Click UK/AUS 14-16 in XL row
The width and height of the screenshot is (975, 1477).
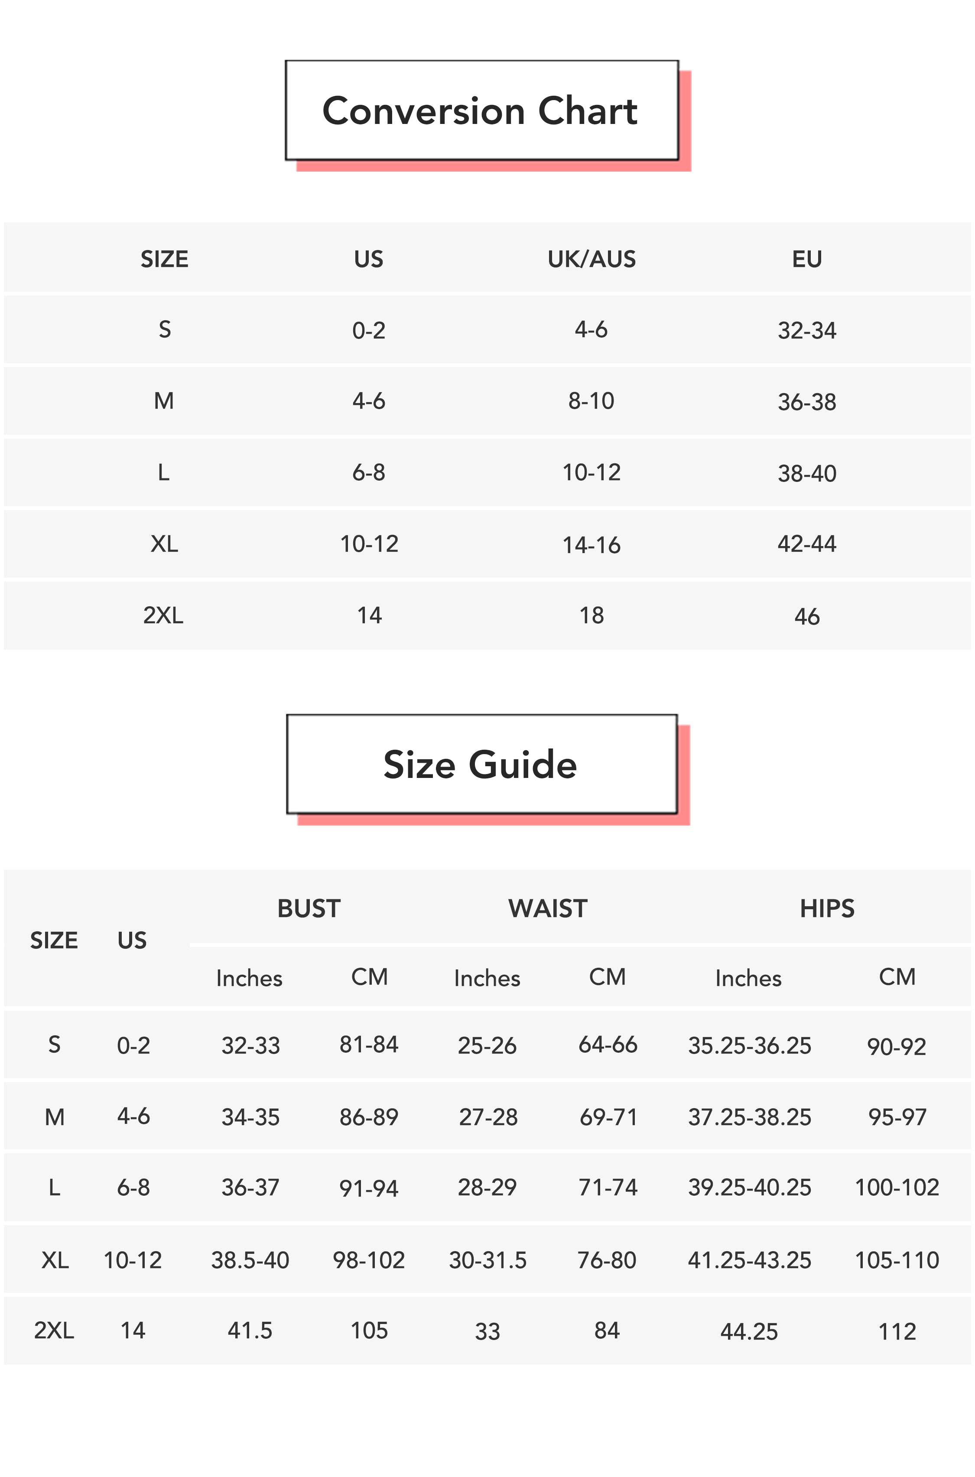click(591, 545)
